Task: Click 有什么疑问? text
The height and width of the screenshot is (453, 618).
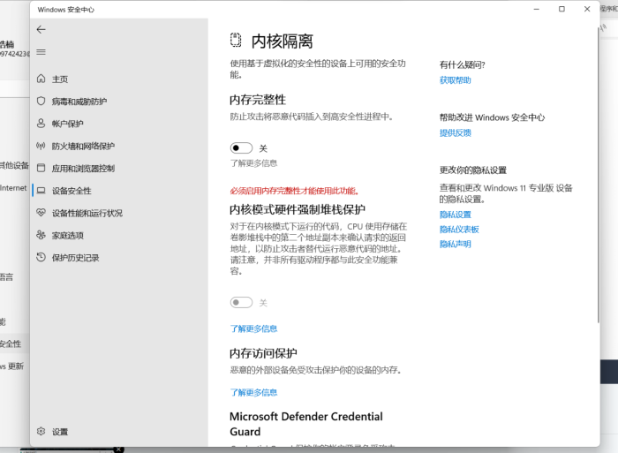Action: [463, 65]
